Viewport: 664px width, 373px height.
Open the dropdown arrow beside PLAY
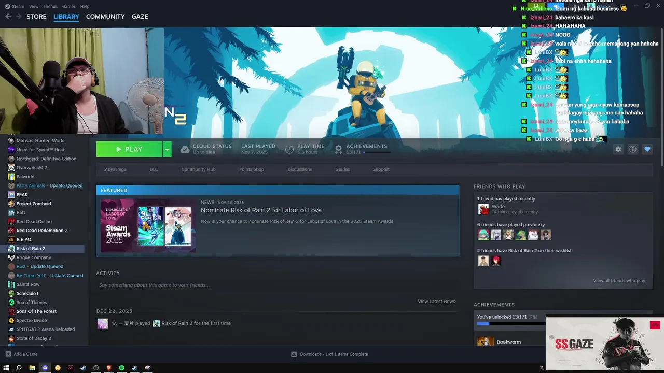167,149
